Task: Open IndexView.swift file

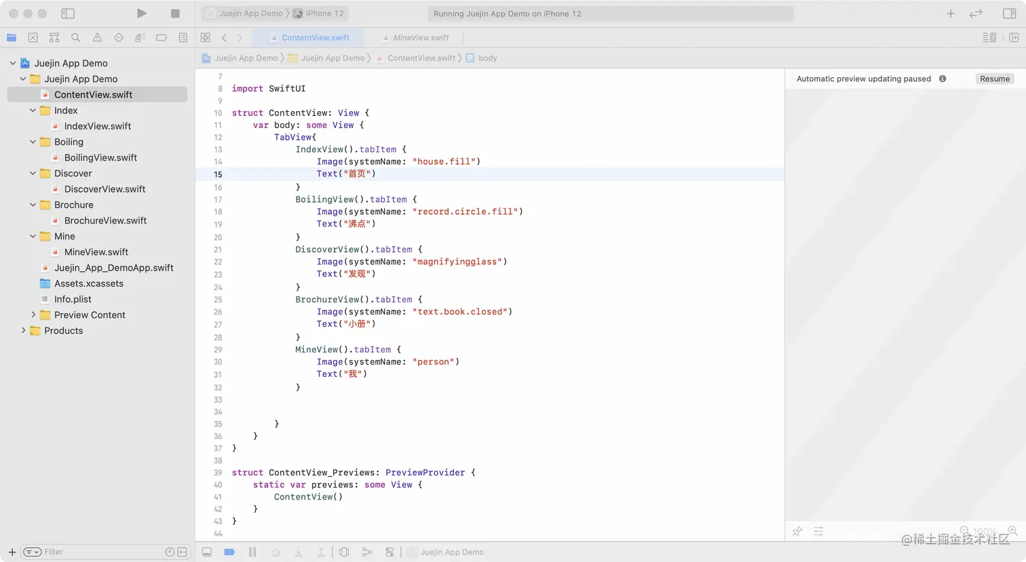Action: click(97, 126)
